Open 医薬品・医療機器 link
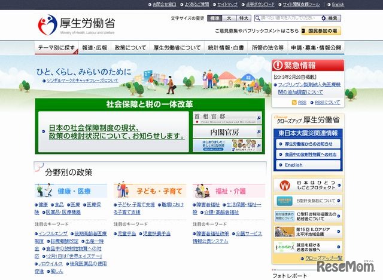 63,213
